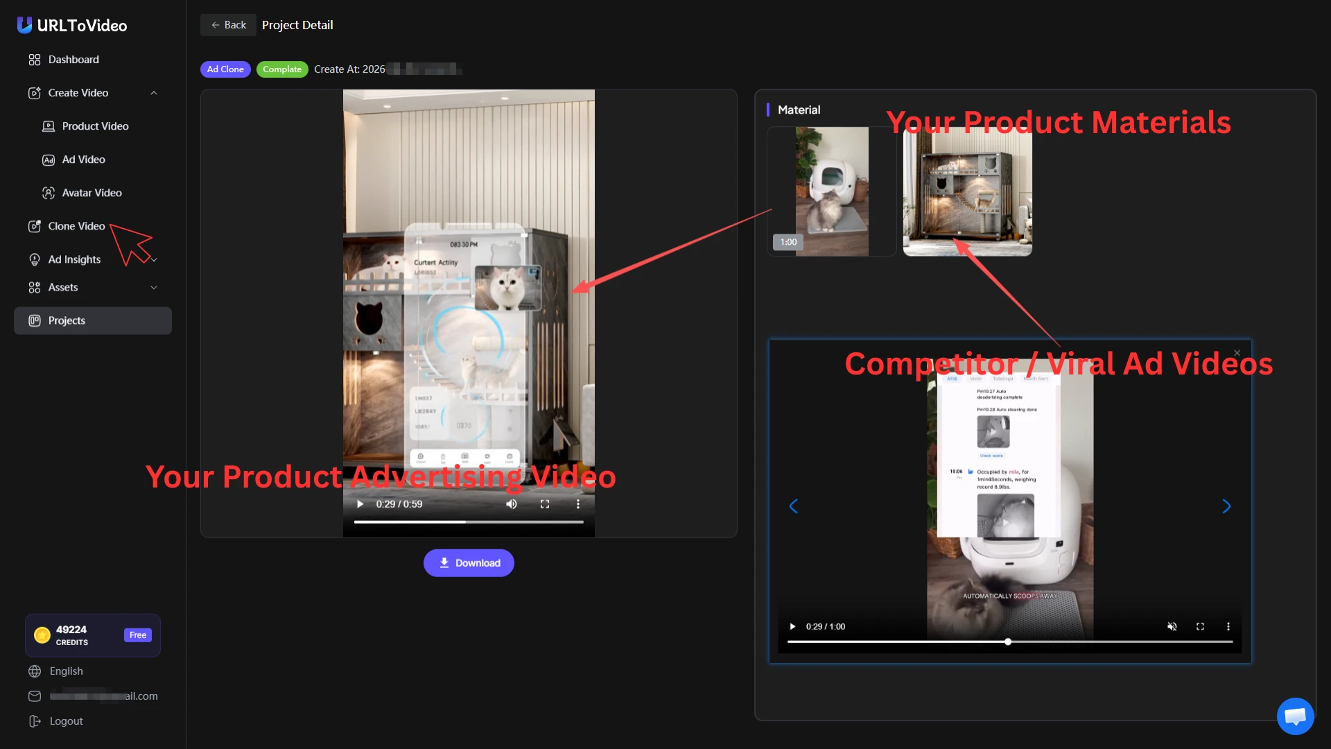Screen dimensions: 1331x749
Task: Play the main product advertising video
Action: [x=360, y=504]
